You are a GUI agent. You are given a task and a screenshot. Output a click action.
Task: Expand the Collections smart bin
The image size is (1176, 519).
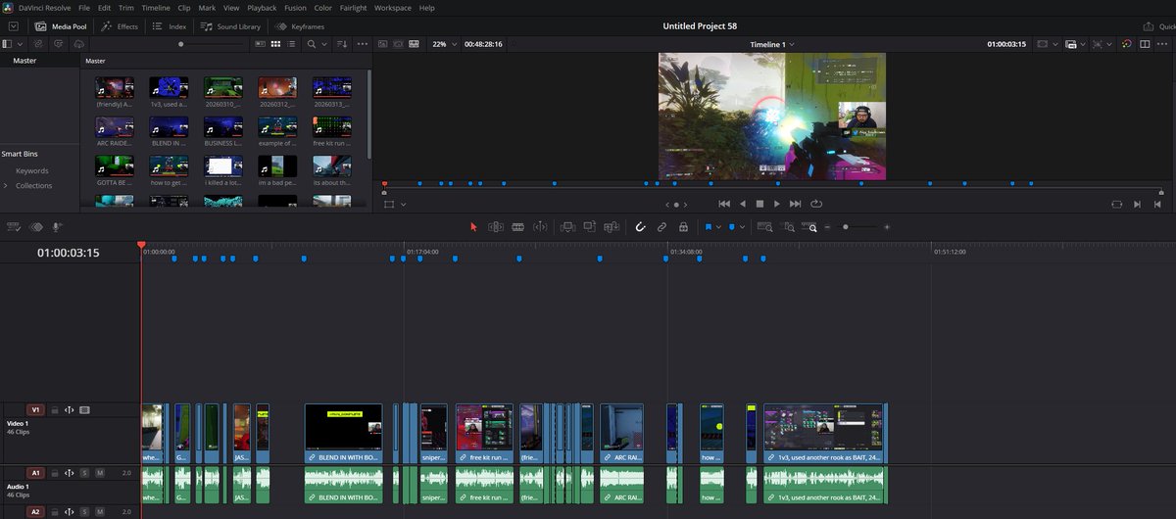[x=5, y=185]
